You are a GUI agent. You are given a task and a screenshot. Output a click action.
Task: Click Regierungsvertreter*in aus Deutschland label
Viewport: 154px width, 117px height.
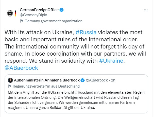click(x=46, y=86)
